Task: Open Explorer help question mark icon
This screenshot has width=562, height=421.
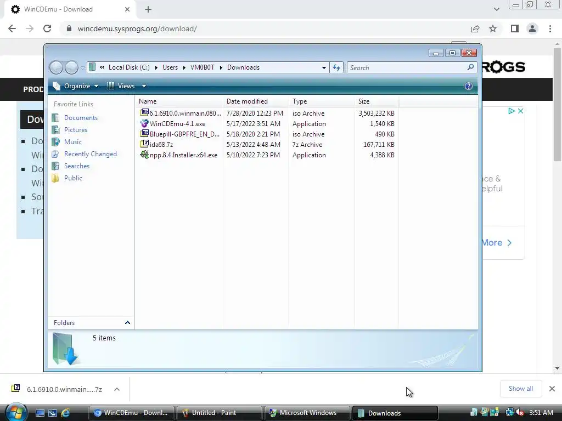Action: point(469,86)
